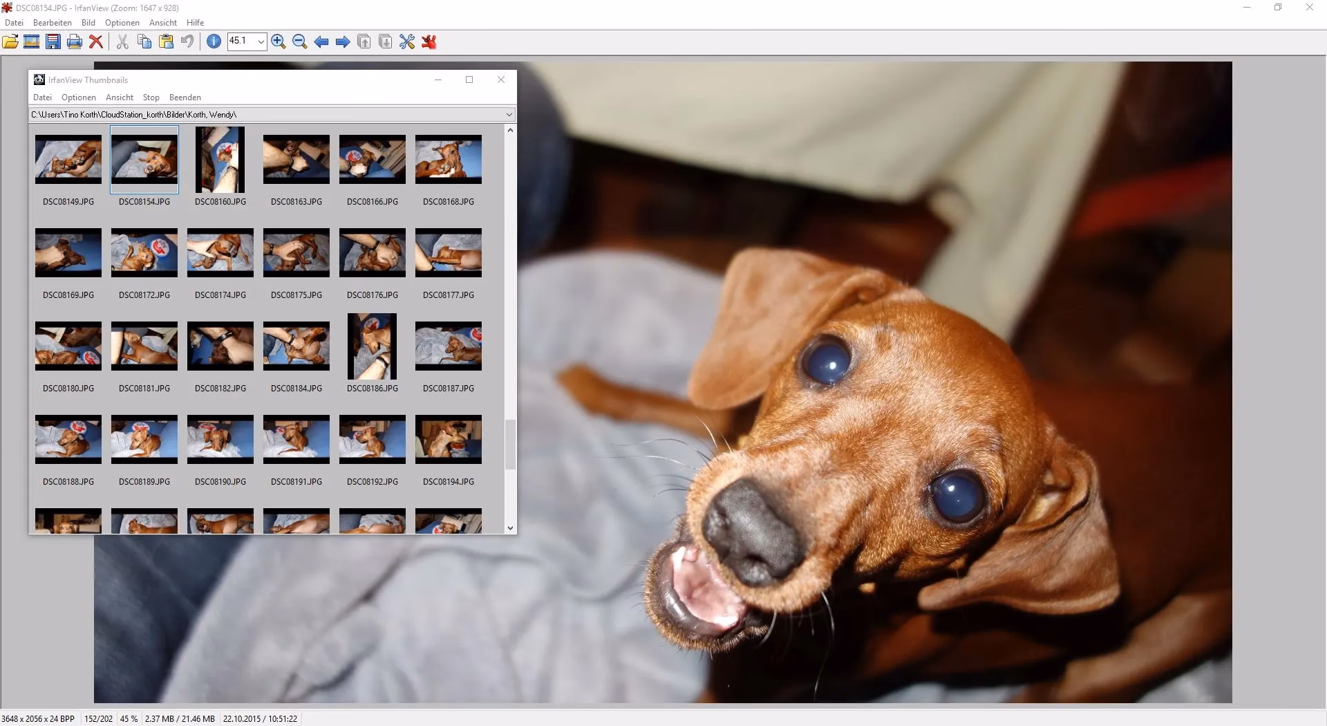
Task: Click Beenden in Thumbnails window
Action: (x=185, y=97)
